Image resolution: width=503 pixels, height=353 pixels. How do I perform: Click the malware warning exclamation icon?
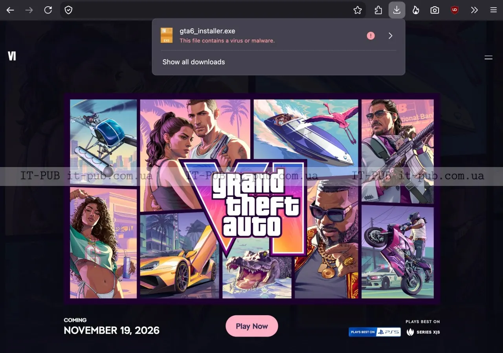tap(371, 36)
